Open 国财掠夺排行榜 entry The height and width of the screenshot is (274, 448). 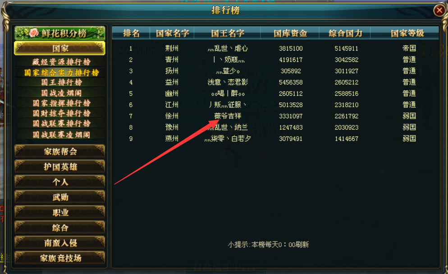61,113
